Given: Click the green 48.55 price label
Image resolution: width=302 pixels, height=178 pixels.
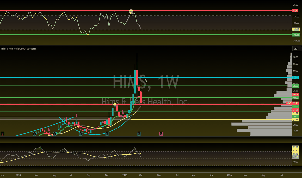Looking at the screenshot, I should pyautogui.click(x=296, y=86).
